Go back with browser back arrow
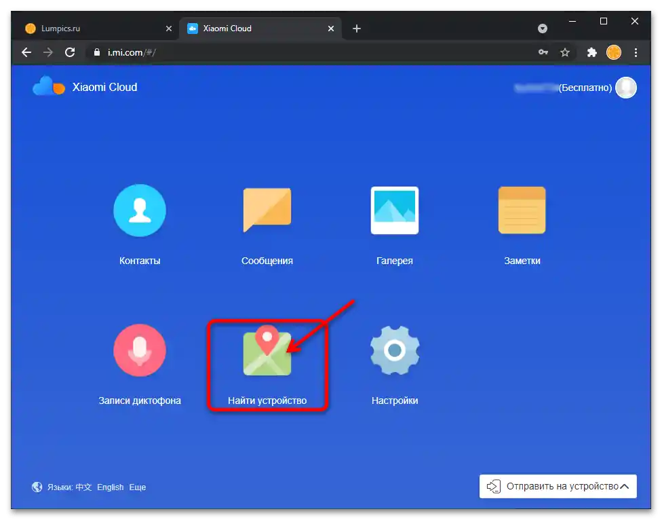 pyautogui.click(x=26, y=52)
